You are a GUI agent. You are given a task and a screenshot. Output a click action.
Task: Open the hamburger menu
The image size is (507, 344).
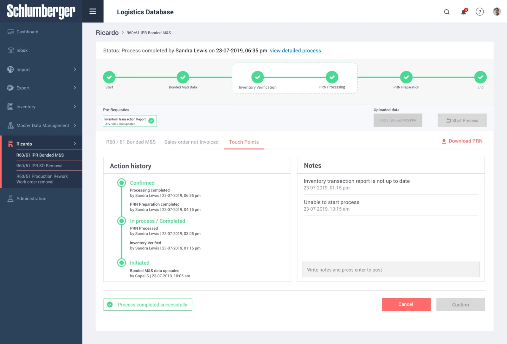coord(93,11)
